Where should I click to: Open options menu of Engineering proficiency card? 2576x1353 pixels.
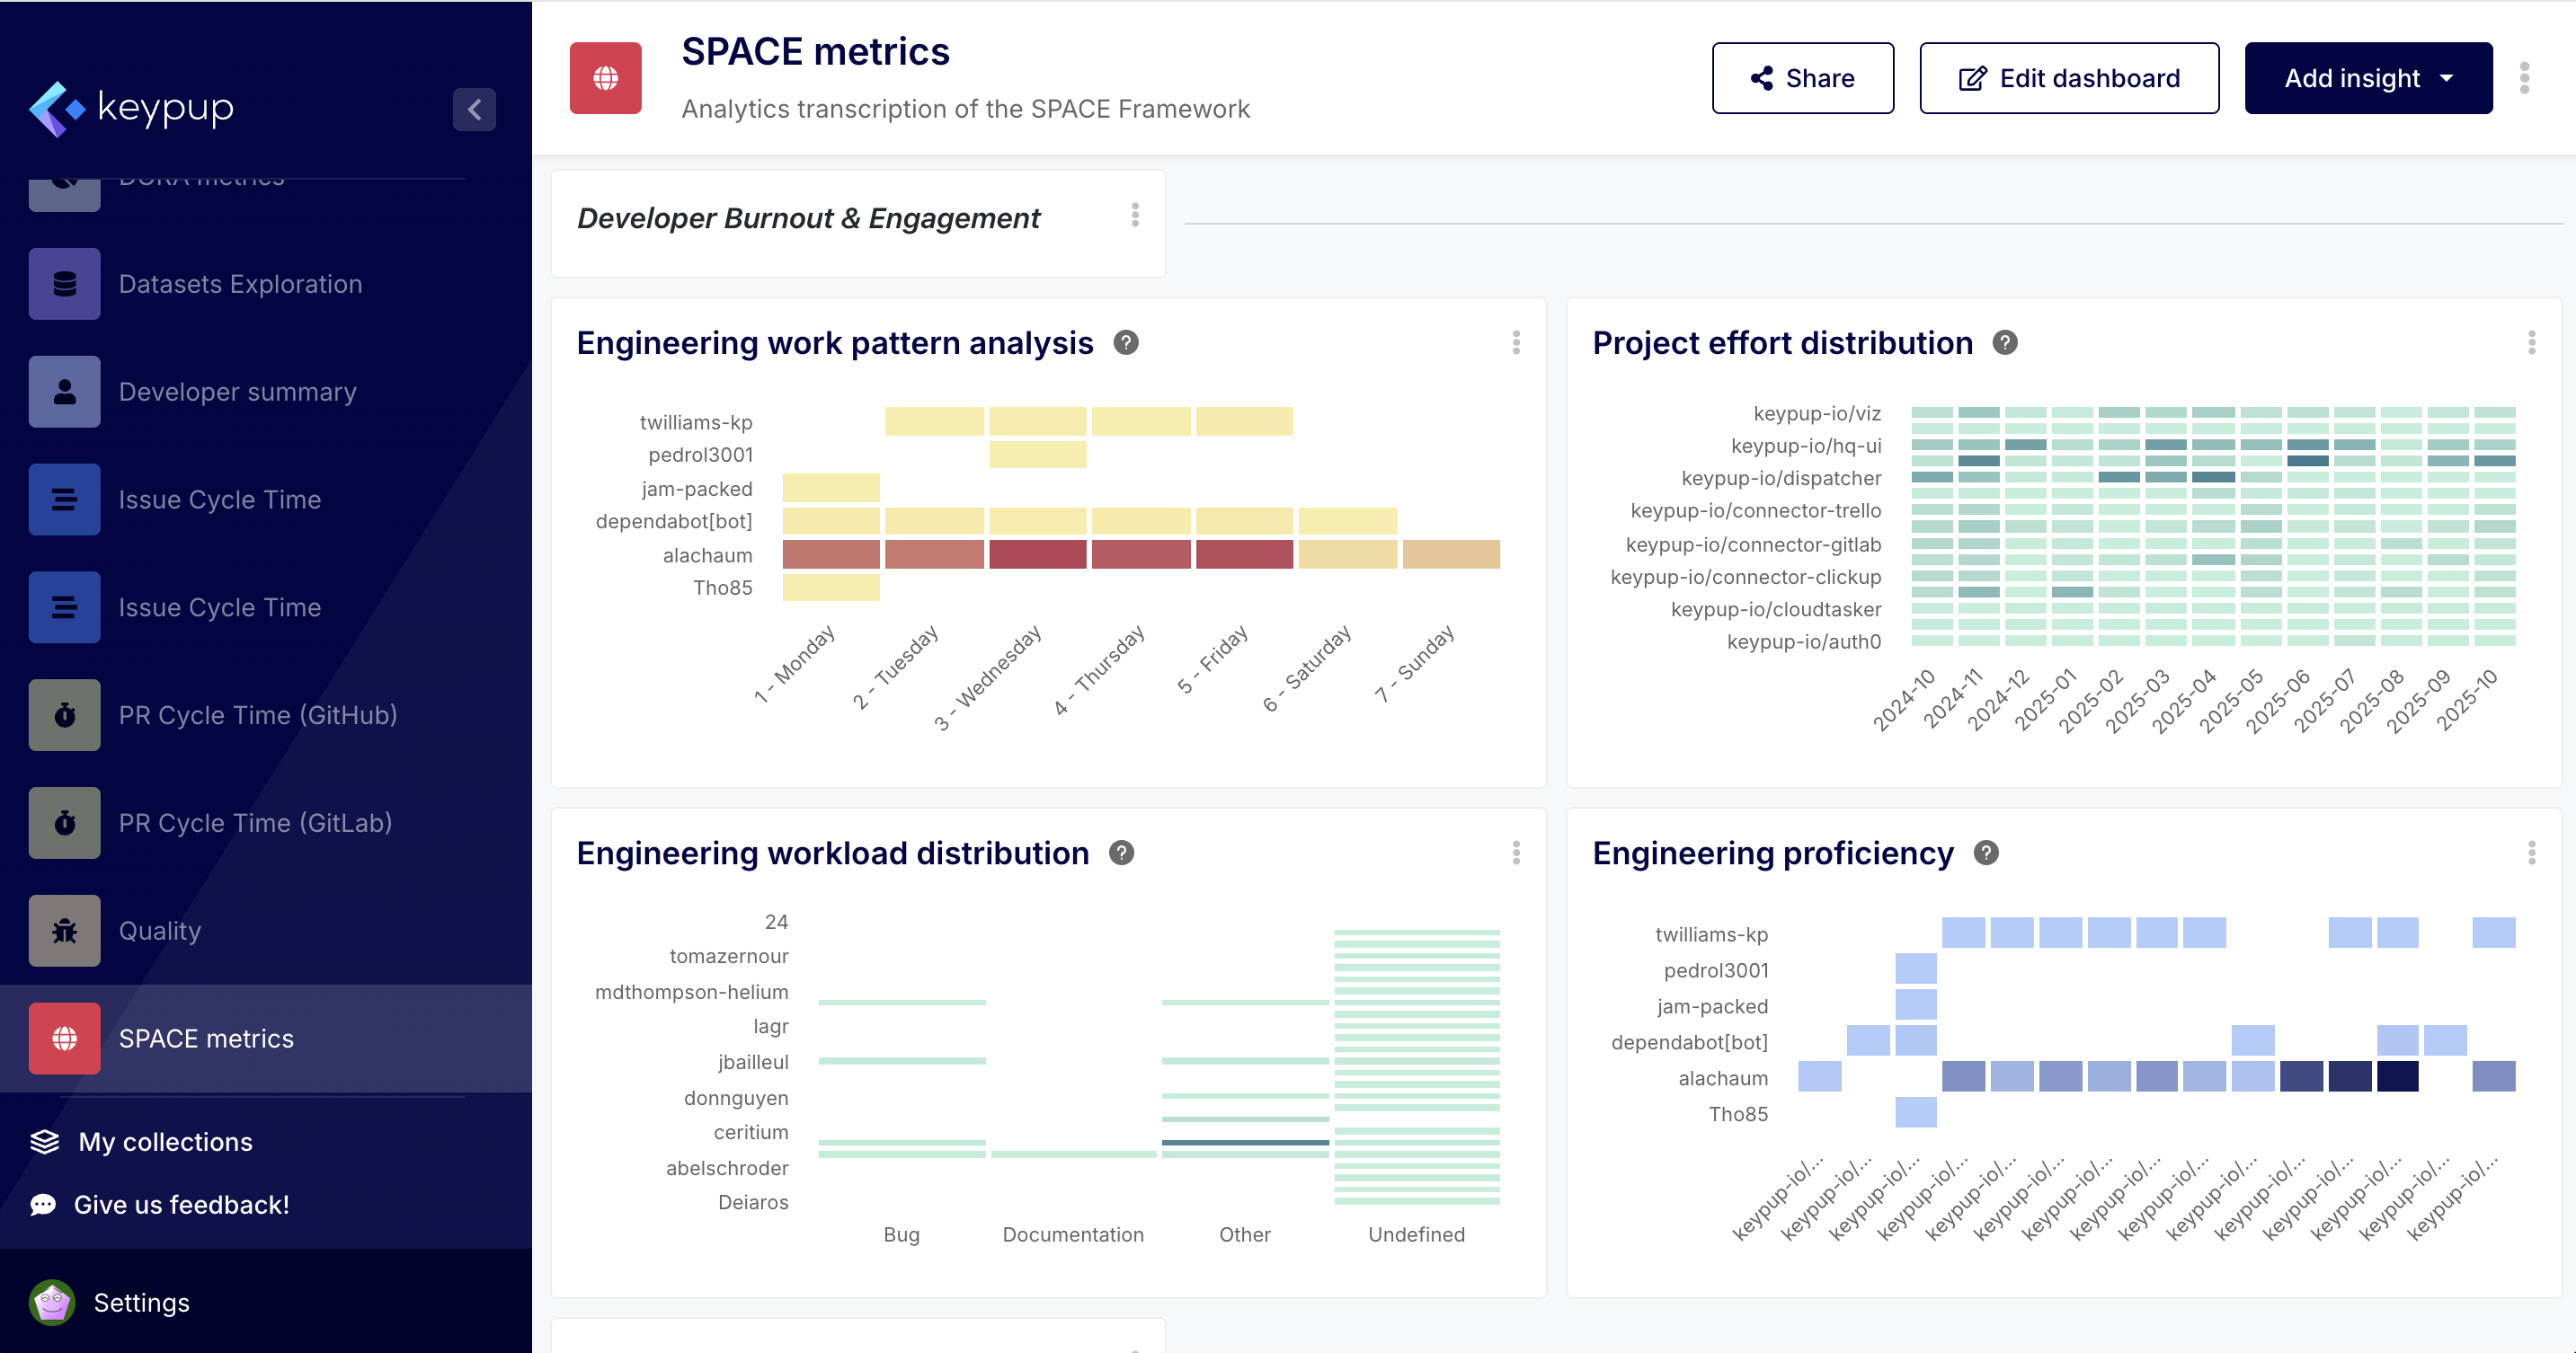click(2531, 853)
